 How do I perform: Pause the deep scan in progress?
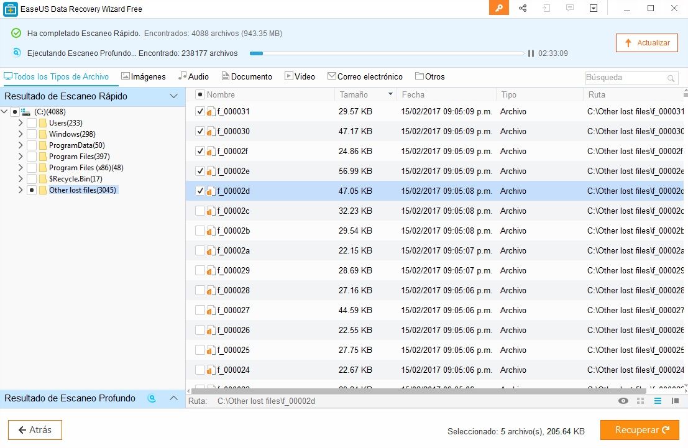point(531,53)
